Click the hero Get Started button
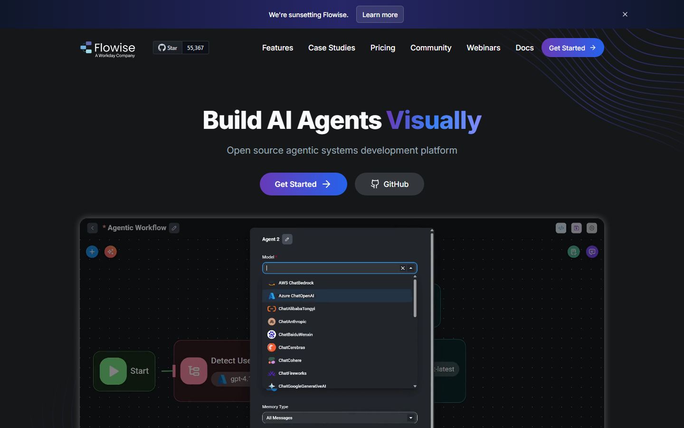The width and height of the screenshot is (684, 428). coord(304,184)
